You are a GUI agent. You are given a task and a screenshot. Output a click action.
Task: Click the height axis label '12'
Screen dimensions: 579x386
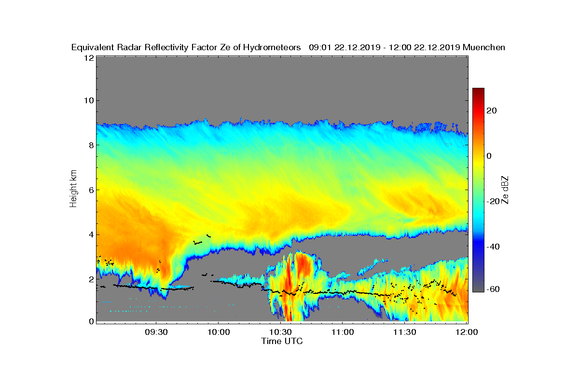point(88,57)
